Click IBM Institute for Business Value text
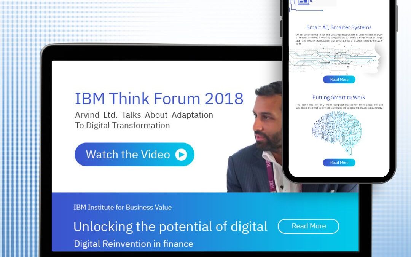 [x=123, y=208]
